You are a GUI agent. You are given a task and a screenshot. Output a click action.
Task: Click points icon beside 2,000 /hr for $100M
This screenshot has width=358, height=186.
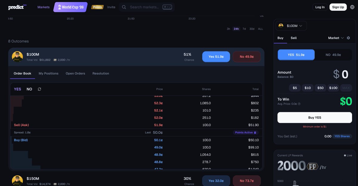[55, 60]
